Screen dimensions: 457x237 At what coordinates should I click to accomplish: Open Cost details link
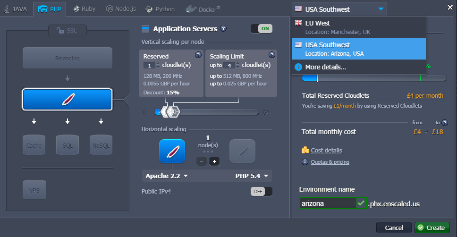pyautogui.click(x=326, y=151)
